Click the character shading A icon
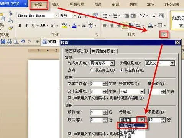 pyautogui.click(x=84, y=26)
